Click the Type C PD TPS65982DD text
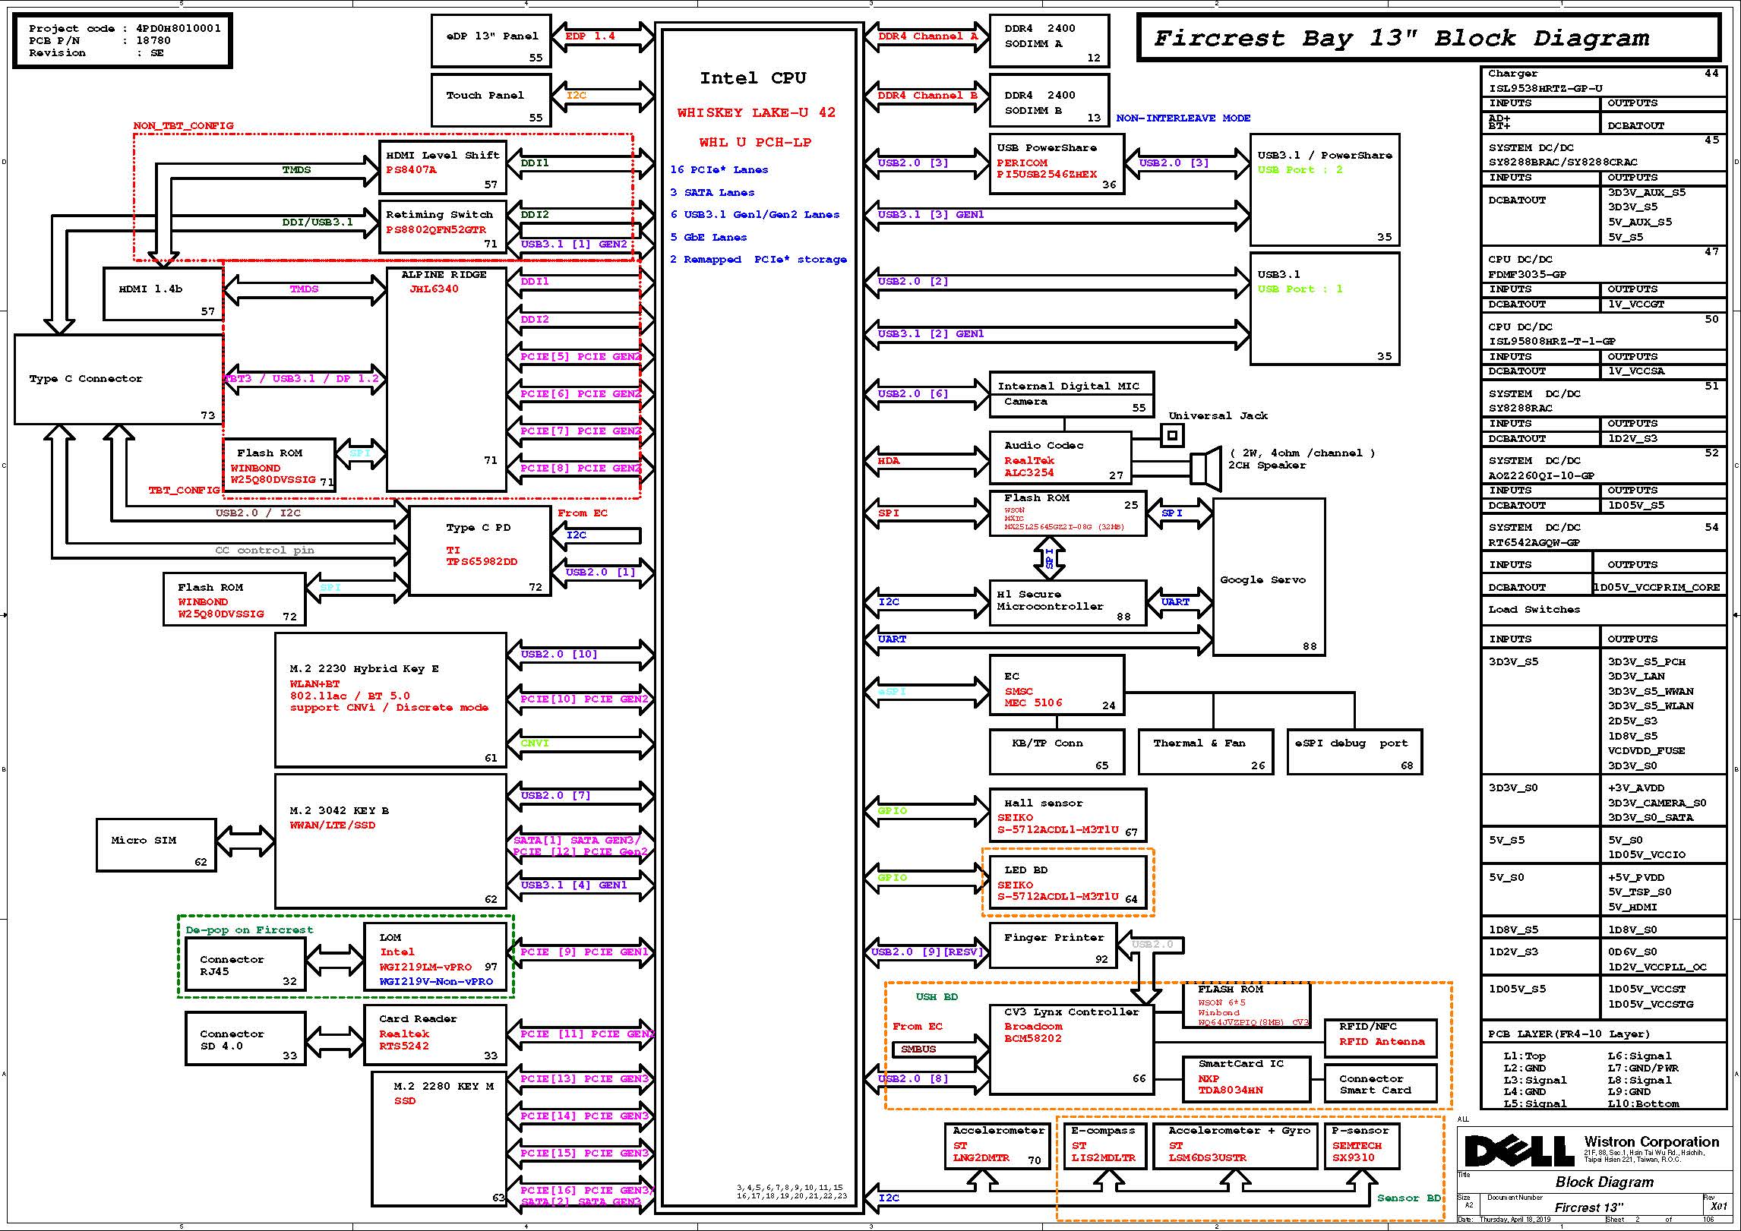 click(482, 544)
